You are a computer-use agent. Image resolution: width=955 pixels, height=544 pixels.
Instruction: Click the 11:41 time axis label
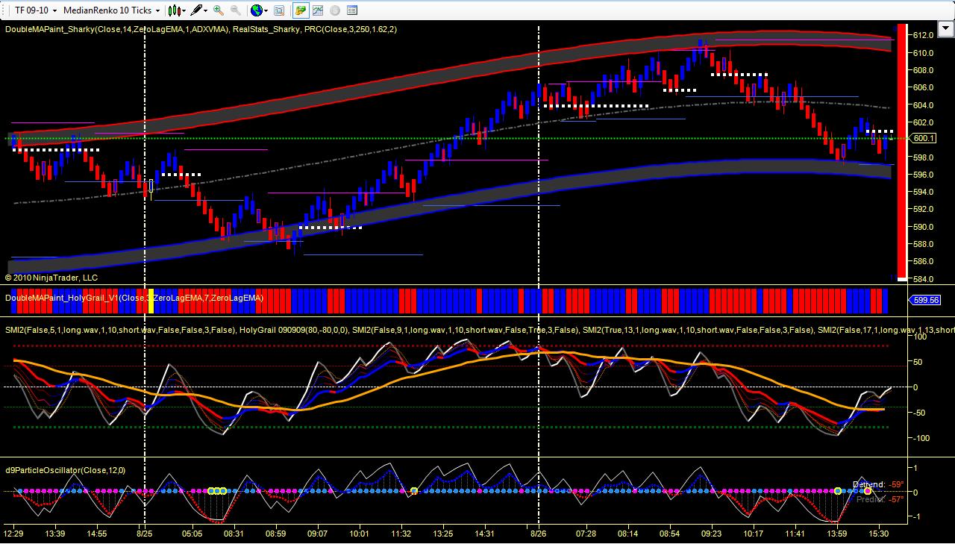[x=795, y=534]
